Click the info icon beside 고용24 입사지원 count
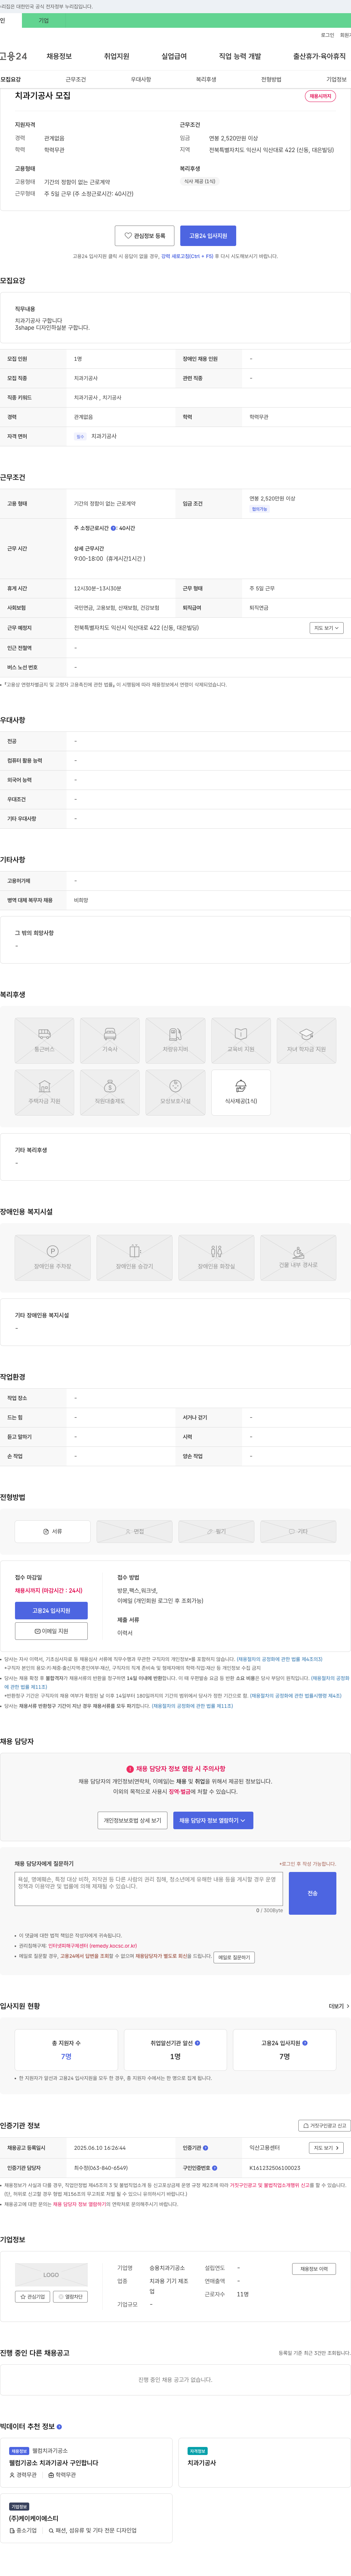Image resolution: width=351 pixels, height=2576 pixels. click(x=305, y=2043)
